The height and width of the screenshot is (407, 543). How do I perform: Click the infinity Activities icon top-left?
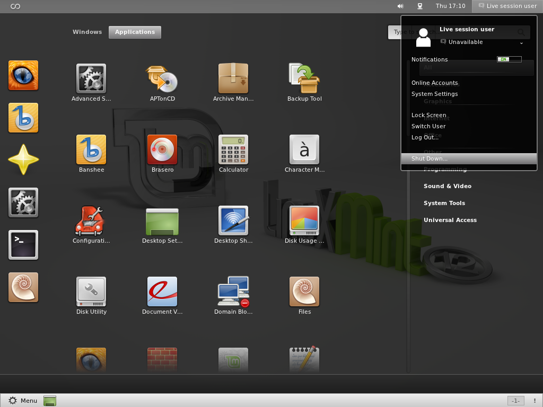coord(15,6)
